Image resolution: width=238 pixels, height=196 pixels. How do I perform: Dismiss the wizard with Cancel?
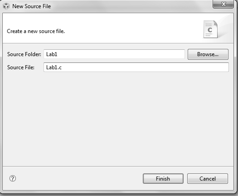click(x=208, y=178)
